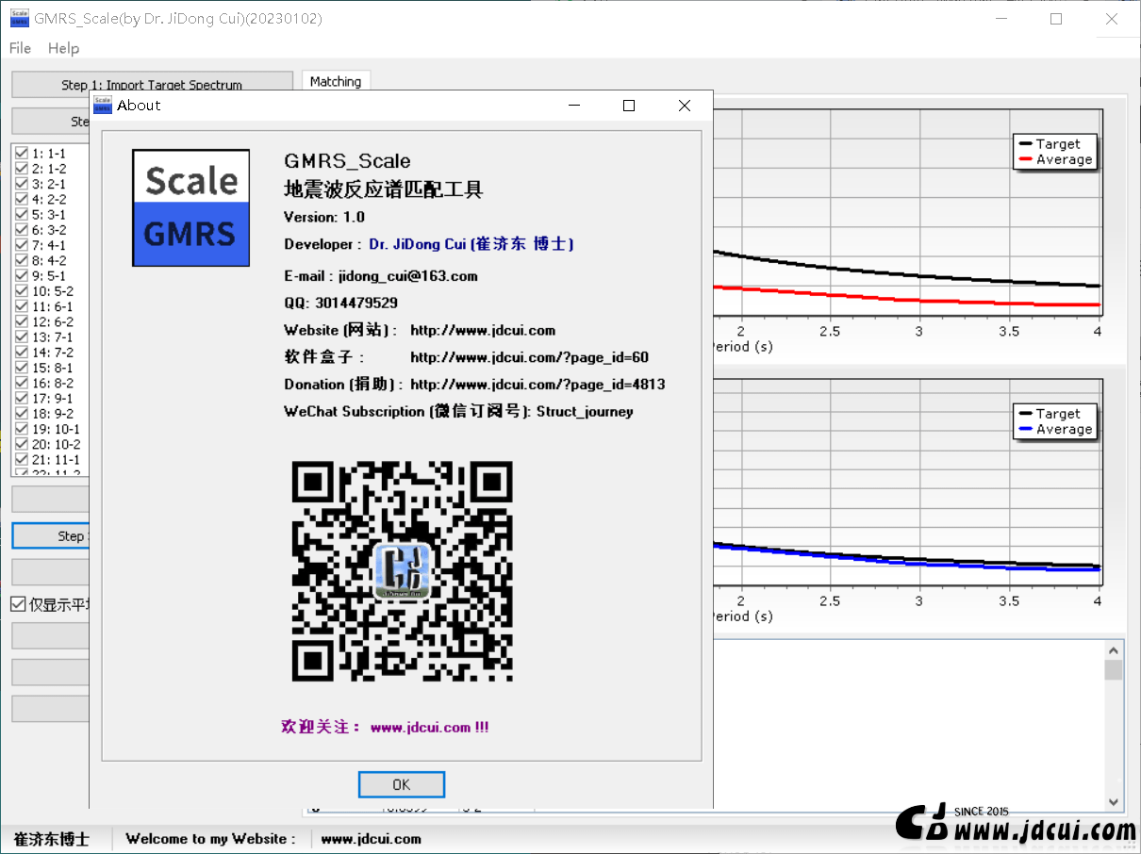Viewport: 1141px width, 854px height.
Task: Click WeChat Subscription Struct_journey text
Action: [x=458, y=411]
